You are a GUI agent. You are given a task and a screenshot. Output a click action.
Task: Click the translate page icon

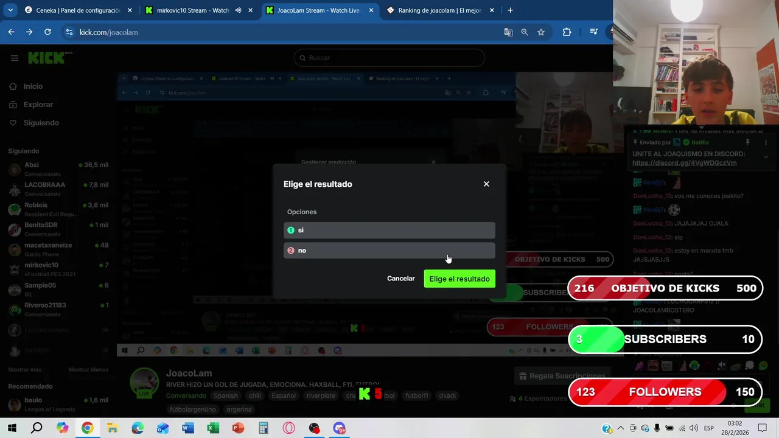coord(508,32)
